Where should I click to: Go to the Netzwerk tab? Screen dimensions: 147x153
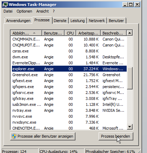pyautogui.click(x=97, y=21)
